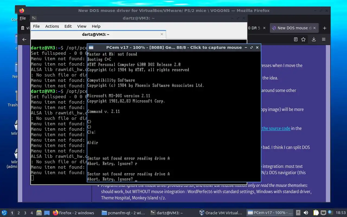
Task: Click the PCem window icon in title bar
Action: pos(91,47)
